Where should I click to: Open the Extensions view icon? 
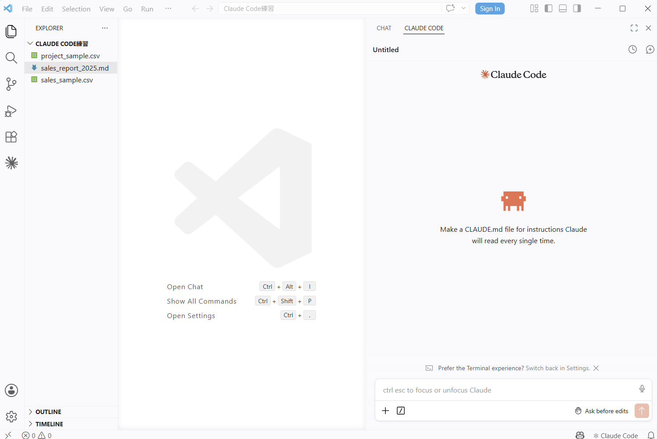click(11, 137)
